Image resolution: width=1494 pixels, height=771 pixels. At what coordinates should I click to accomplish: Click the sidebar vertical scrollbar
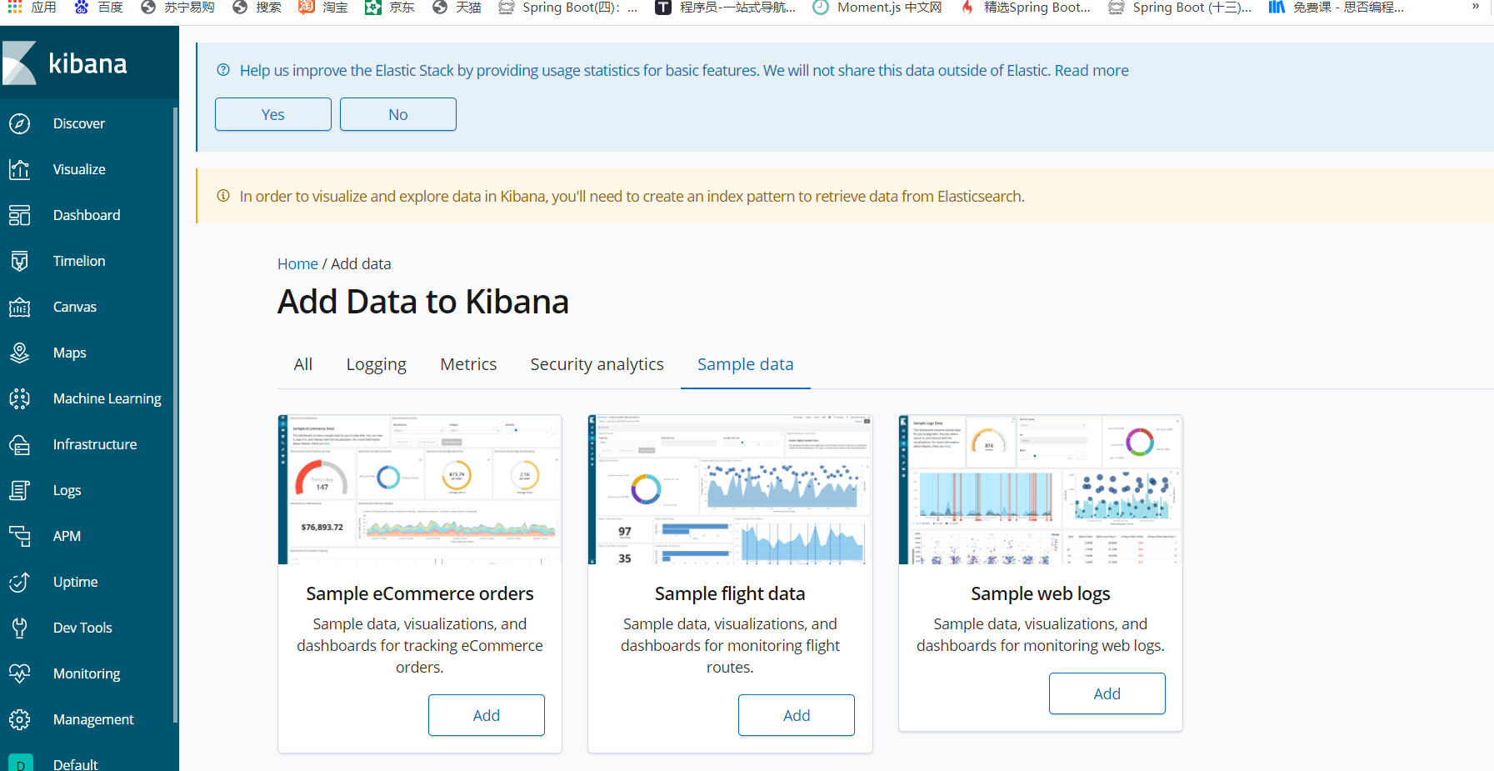tap(176, 415)
